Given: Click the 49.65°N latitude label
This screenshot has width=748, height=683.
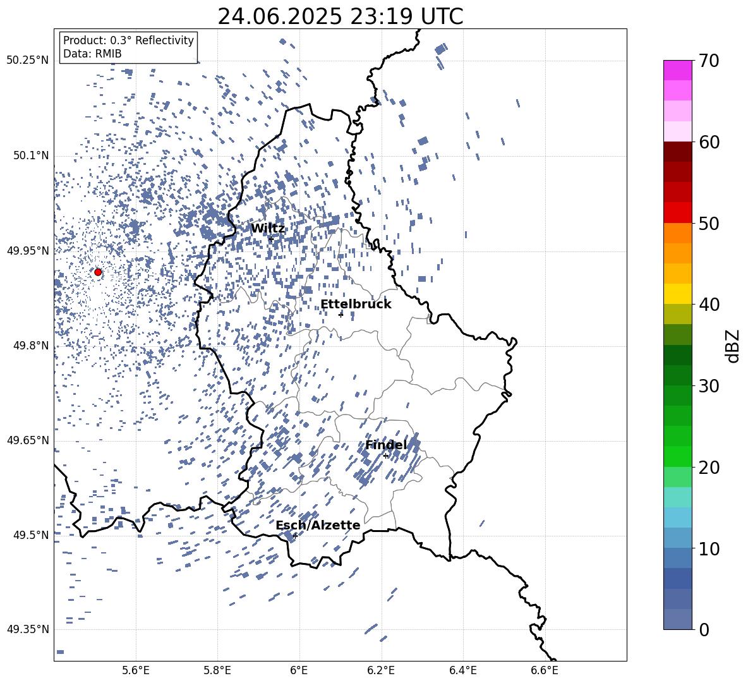Looking at the screenshot, I should point(28,440).
